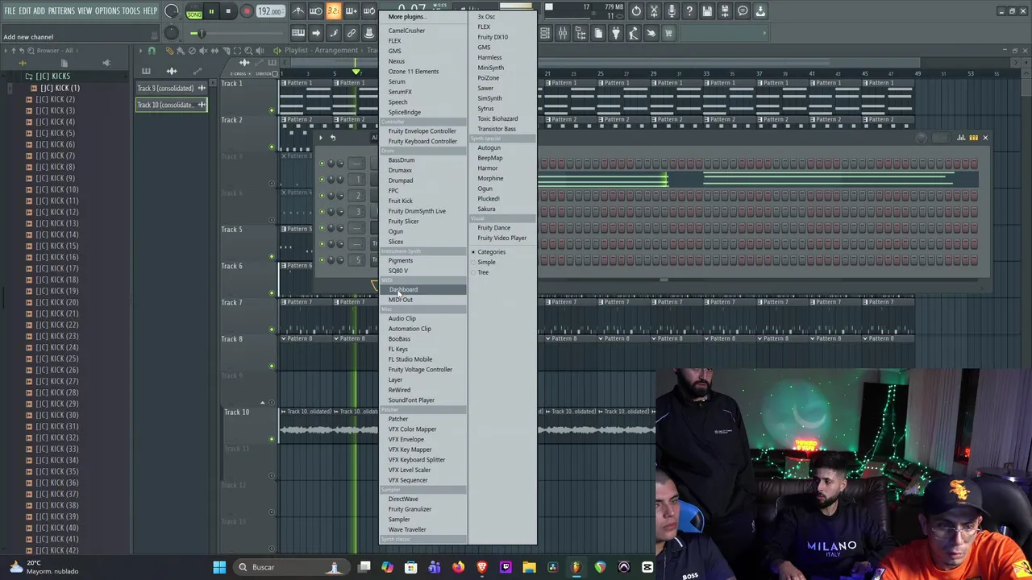Viewport: 1032px width, 580px height.
Task: Choose Nexus from the plugin list
Action: click(x=397, y=61)
